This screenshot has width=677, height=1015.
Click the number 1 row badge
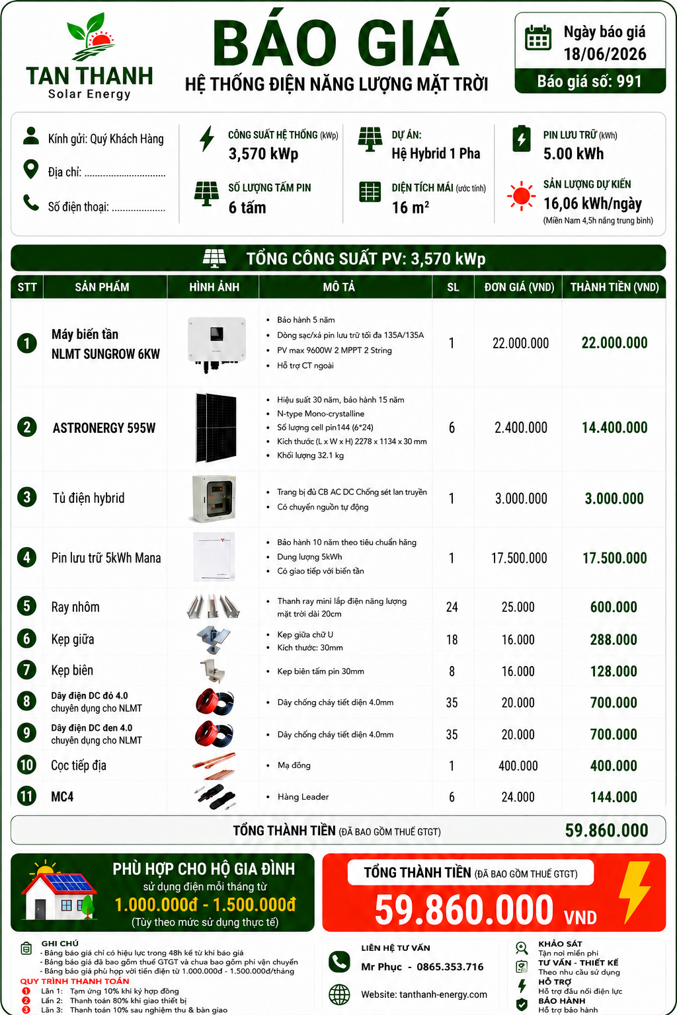tap(26, 343)
